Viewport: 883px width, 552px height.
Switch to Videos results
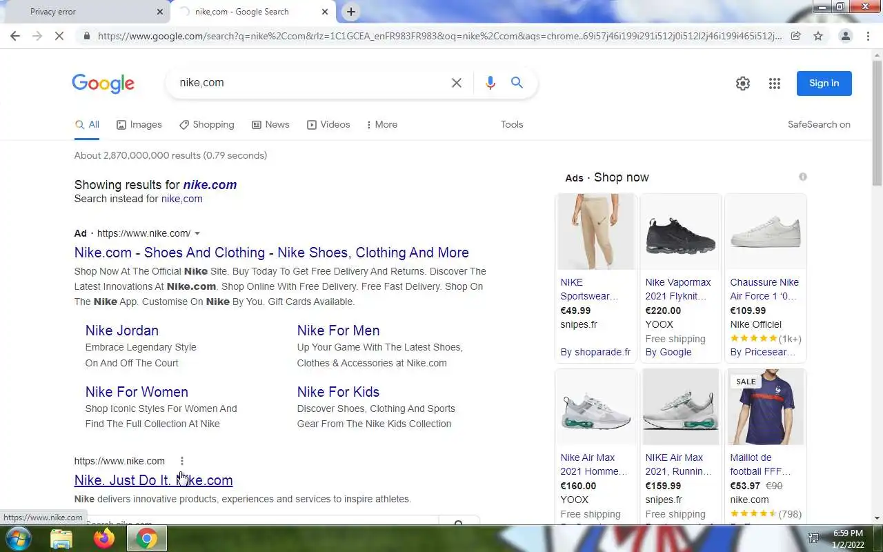(x=328, y=125)
